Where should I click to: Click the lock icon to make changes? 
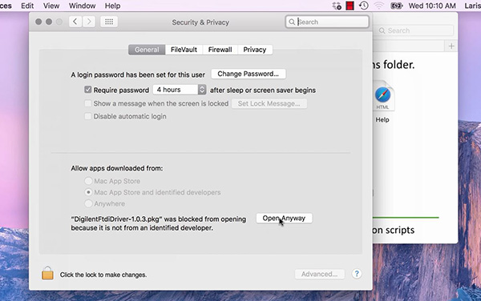pyautogui.click(x=47, y=273)
